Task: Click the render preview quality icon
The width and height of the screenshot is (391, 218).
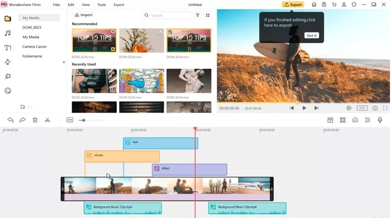Action: 349,108
